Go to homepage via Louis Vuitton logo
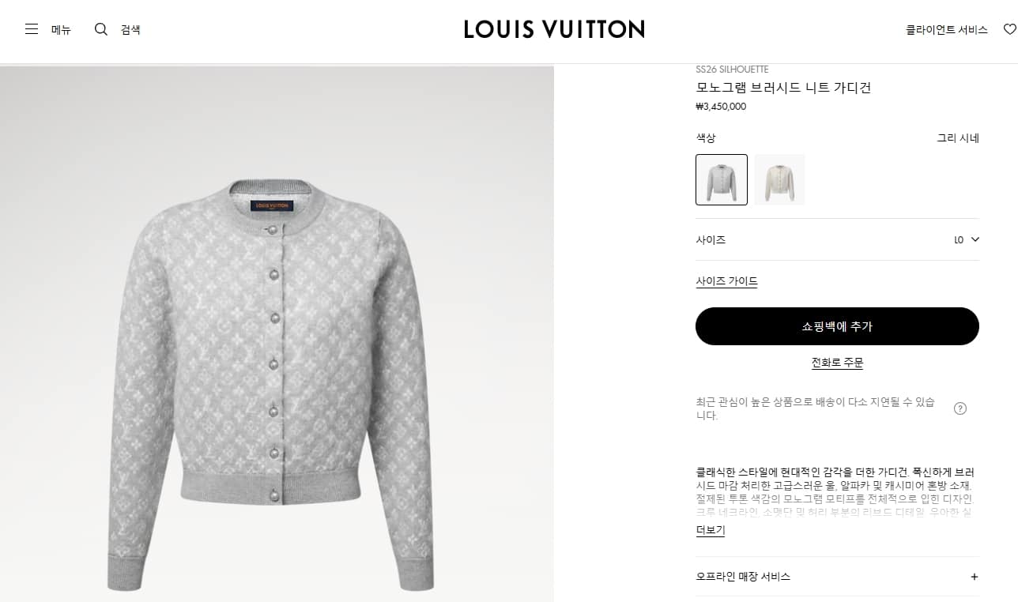This screenshot has height=602, width=1018. tap(554, 29)
